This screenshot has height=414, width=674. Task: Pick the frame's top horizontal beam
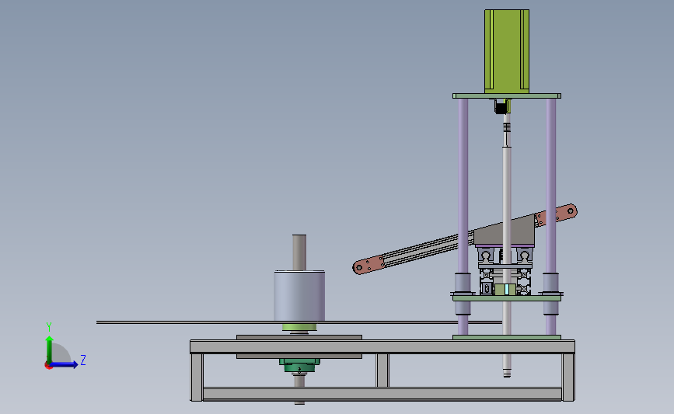[x=382, y=346]
